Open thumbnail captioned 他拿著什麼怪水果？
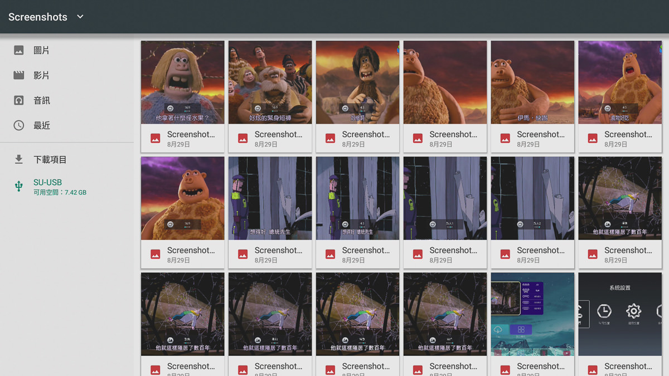The width and height of the screenshot is (669, 376). pyautogui.click(x=183, y=82)
